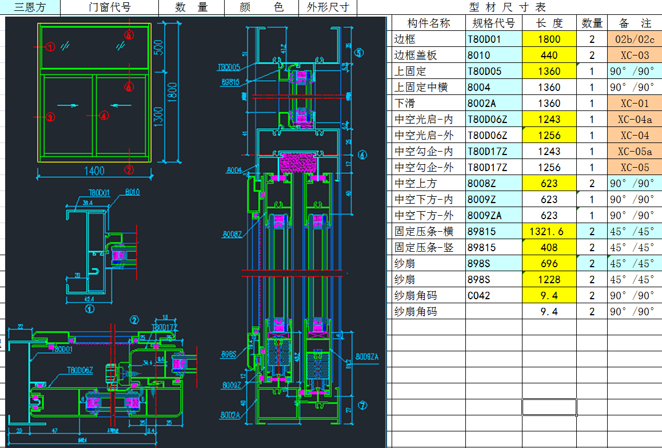Click the yellow length cell showing 1321.6
This screenshot has height=448, width=662.
tap(549, 232)
